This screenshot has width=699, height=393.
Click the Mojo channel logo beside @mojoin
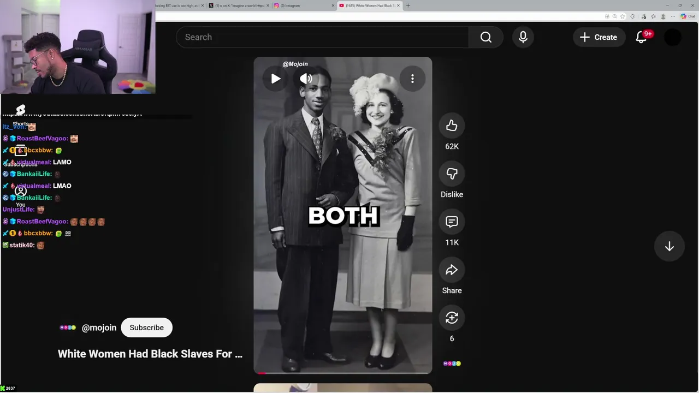point(68,327)
